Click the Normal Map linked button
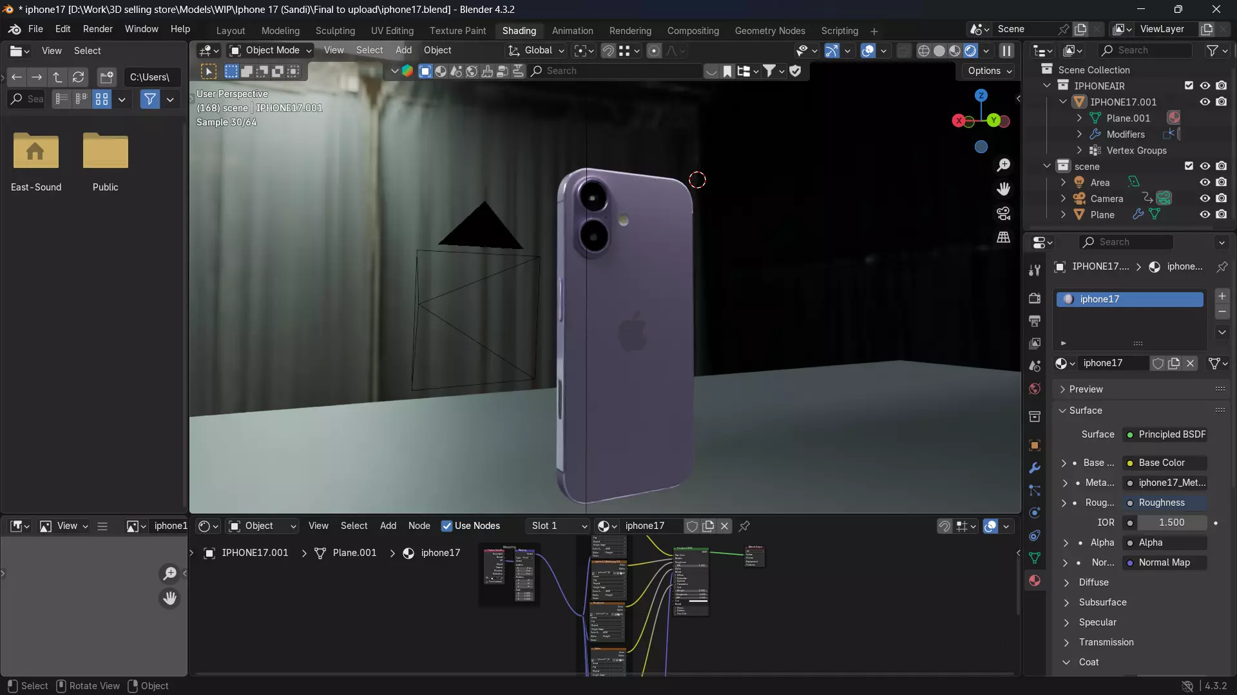Image resolution: width=1237 pixels, height=695 pixels. point(1165,562)
